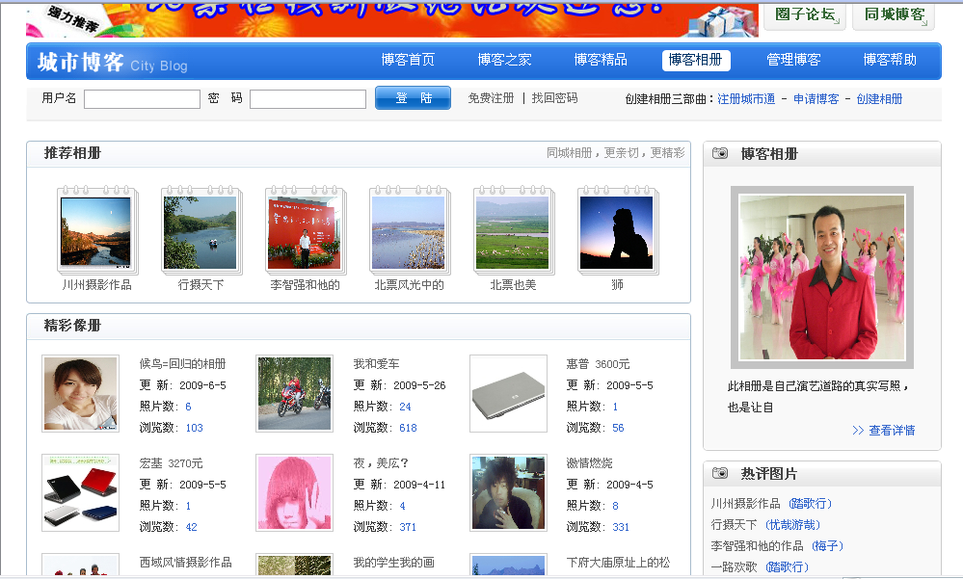
Task: Open 李智强和他的作品 in hot comments list
Action: coord(758,546)
